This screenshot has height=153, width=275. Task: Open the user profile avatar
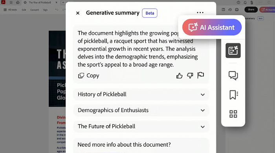[x=252, y=2]
